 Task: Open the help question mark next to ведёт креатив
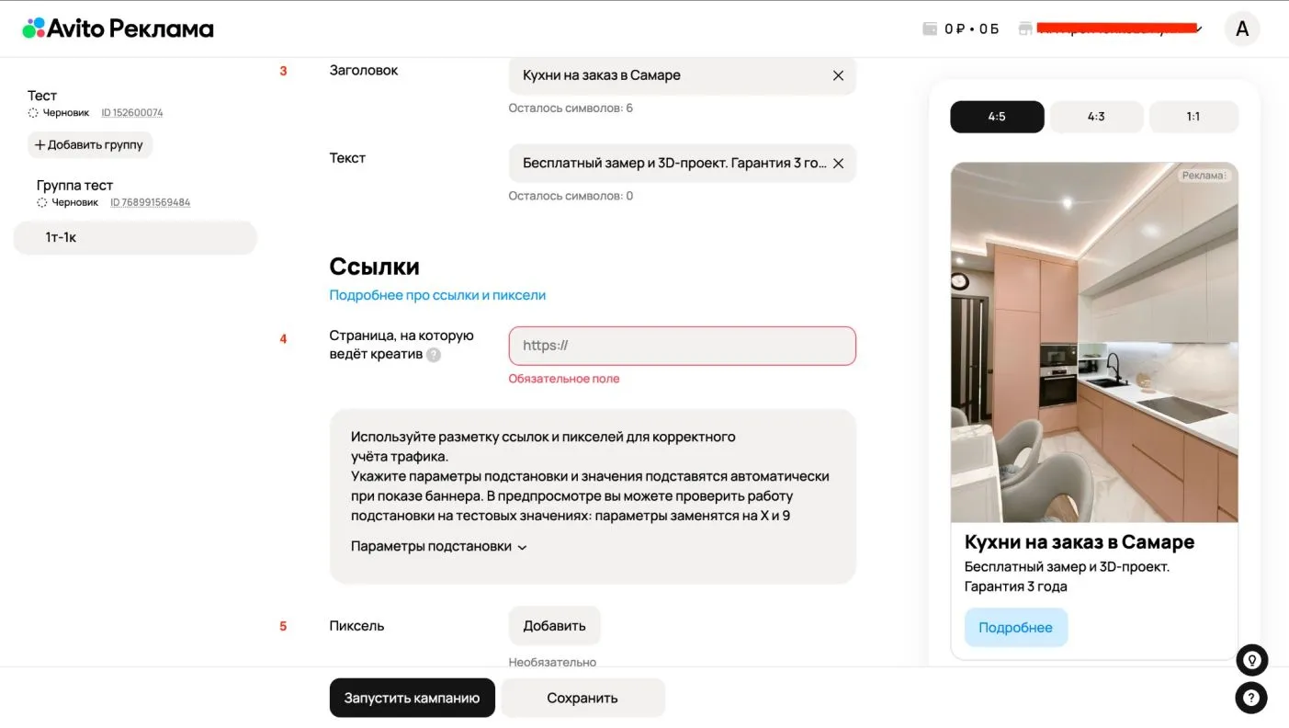point(434,355)
